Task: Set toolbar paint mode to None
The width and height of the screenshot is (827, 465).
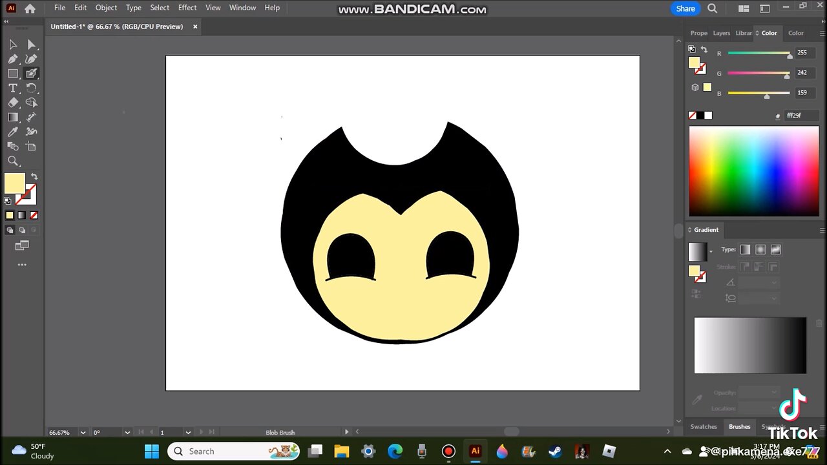Action: pos(34,215)
